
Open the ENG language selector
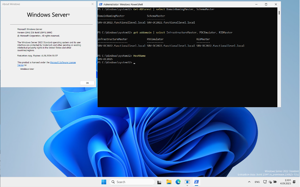tap(257, 182)
